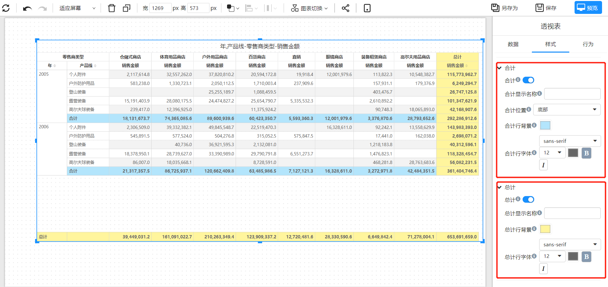
Task: Click the 总计行字体 gray color swatch
Action: pyautogui.click(x=573, y=256)
